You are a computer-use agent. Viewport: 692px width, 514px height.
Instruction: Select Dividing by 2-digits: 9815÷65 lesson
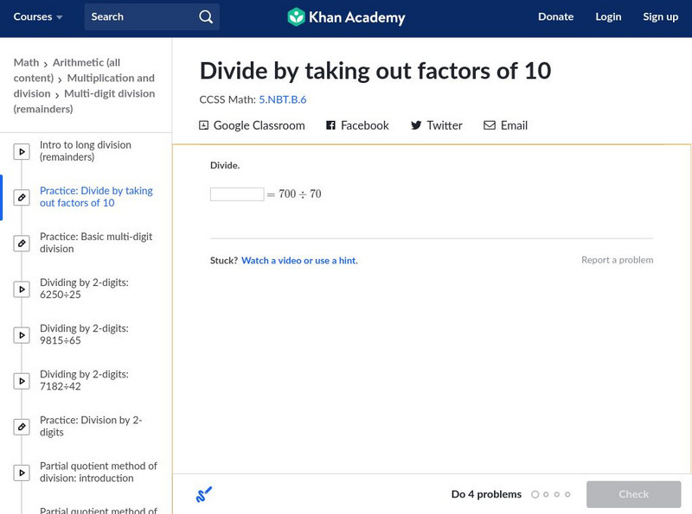click(x=84, y=334)
